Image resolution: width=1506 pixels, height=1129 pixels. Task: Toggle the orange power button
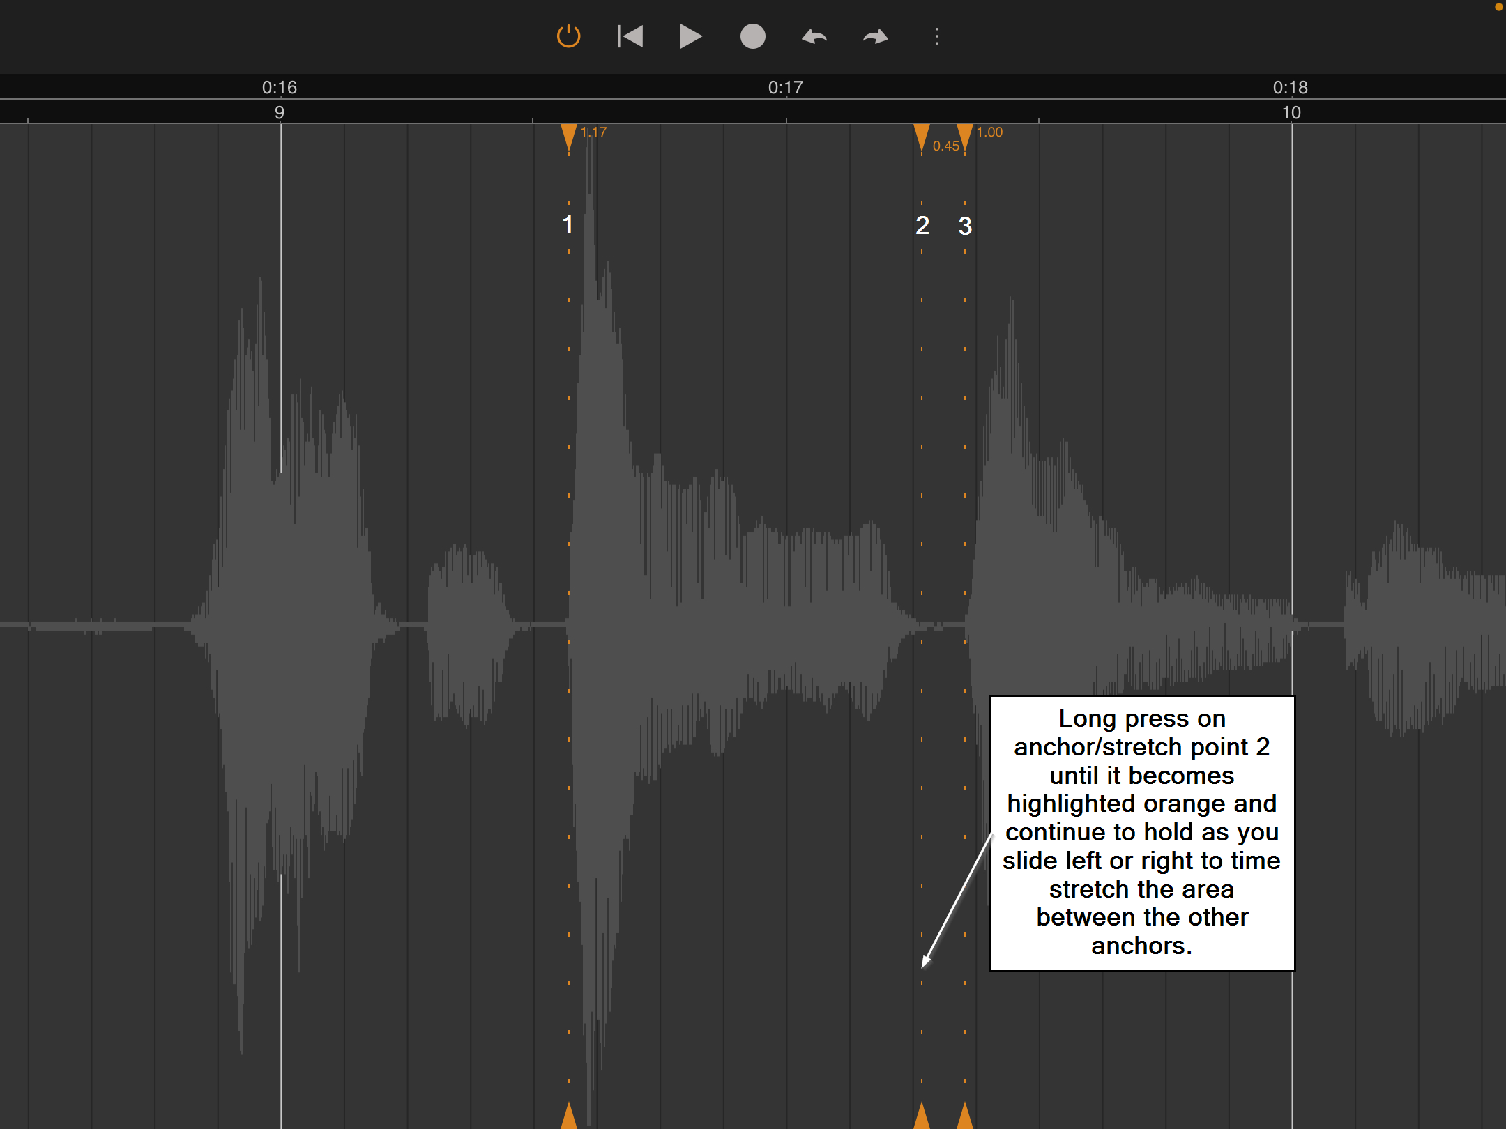[x=568, y=36]
